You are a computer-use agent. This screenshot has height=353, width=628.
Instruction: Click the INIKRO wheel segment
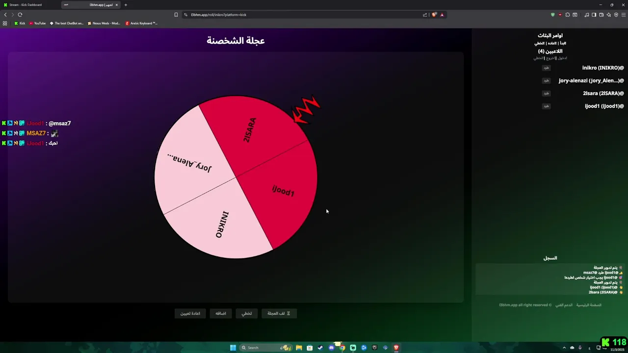222,225
